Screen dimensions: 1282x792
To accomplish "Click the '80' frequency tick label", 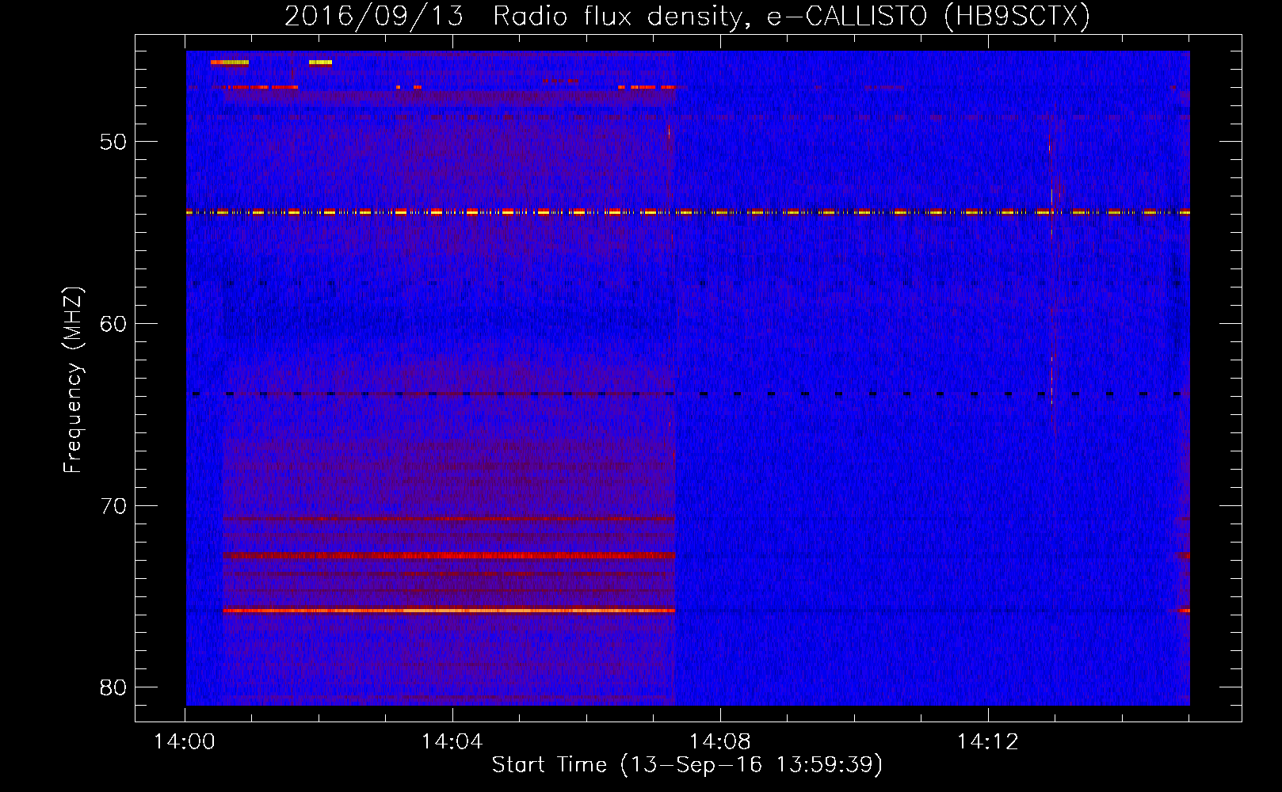I will tap(113, 687).
